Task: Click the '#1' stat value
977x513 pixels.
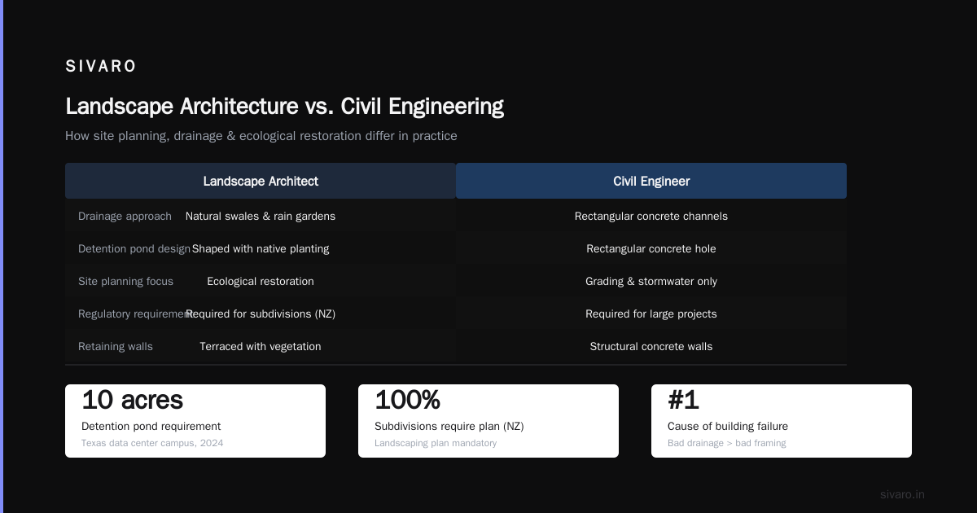Action: (683, 401)
